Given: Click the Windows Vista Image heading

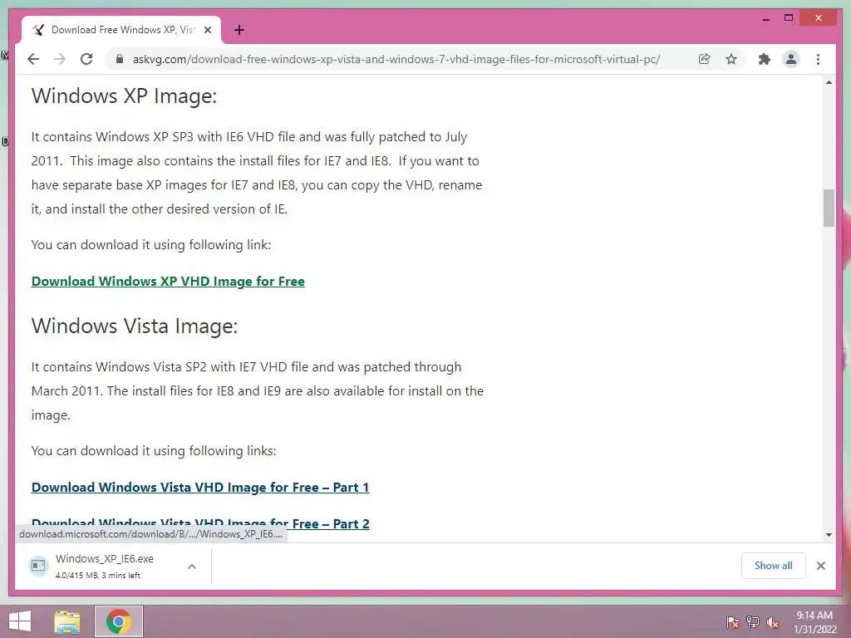Looking at the screenshot, I should tap(135, 326).
